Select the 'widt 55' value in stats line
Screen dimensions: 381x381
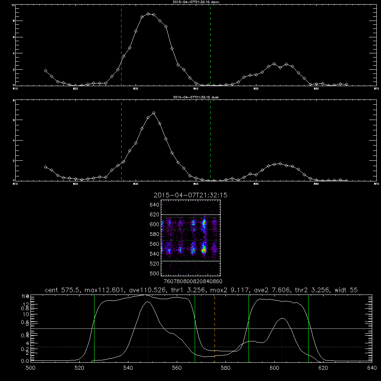tap(346, 290)
